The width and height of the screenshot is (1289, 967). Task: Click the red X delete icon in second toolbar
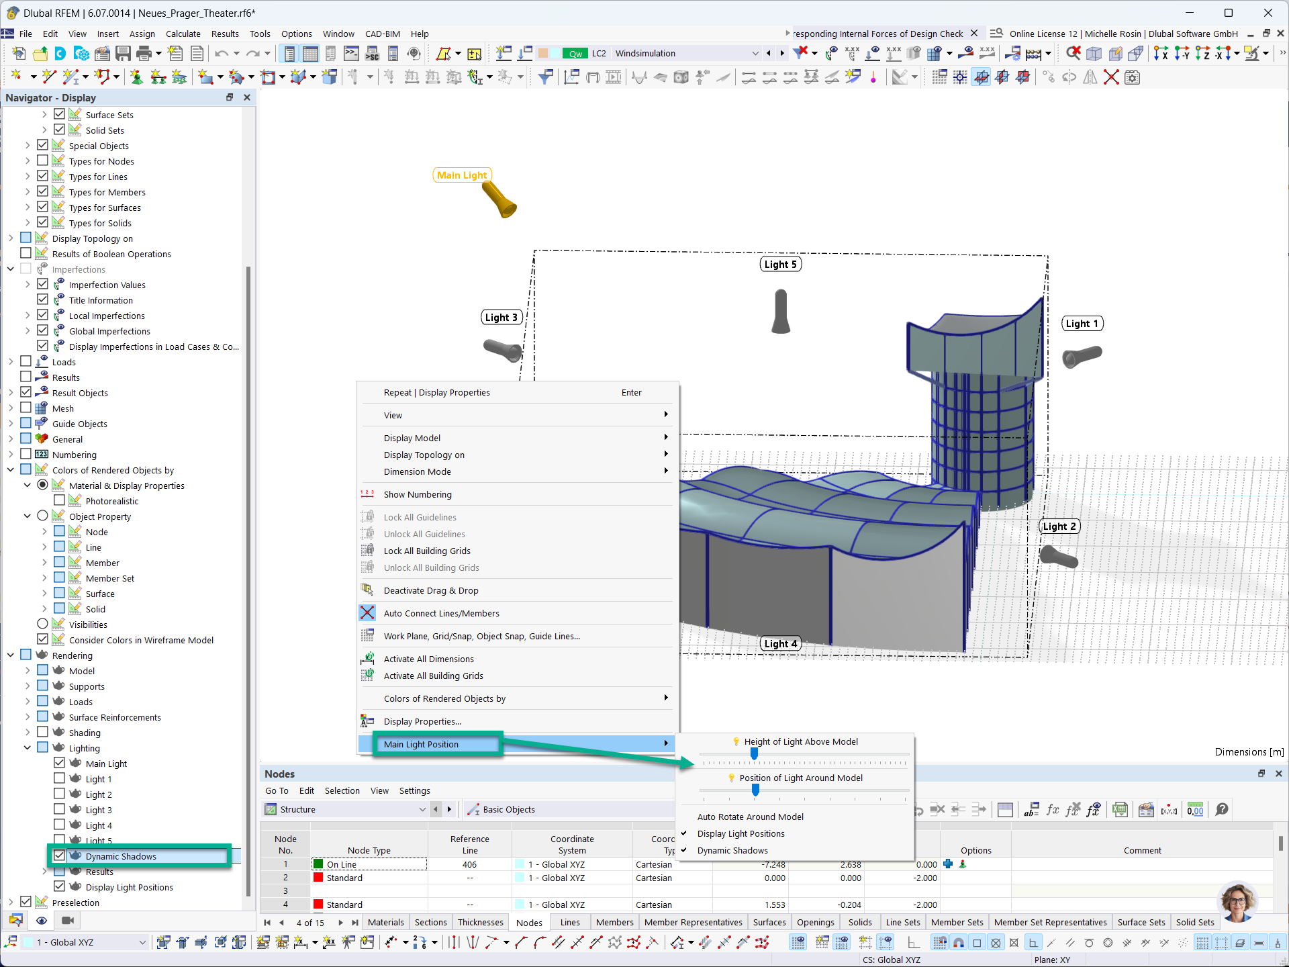tap(1111, 78)
